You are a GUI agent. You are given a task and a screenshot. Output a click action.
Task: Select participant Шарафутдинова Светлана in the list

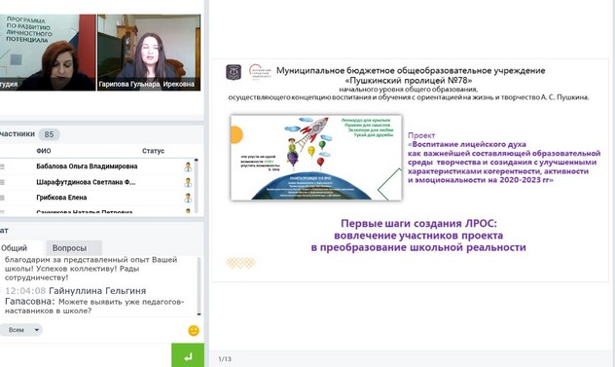click(x=86, y=182)
